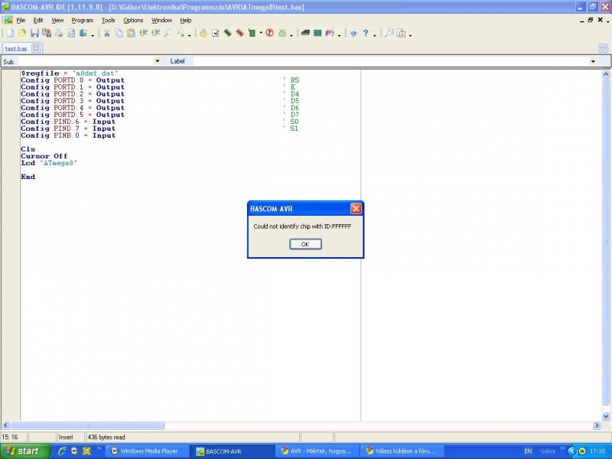Select the test.bas editor tab
The height and width of the screenshot is (459, 612).
pyautogui.click(x=15, y=49)
